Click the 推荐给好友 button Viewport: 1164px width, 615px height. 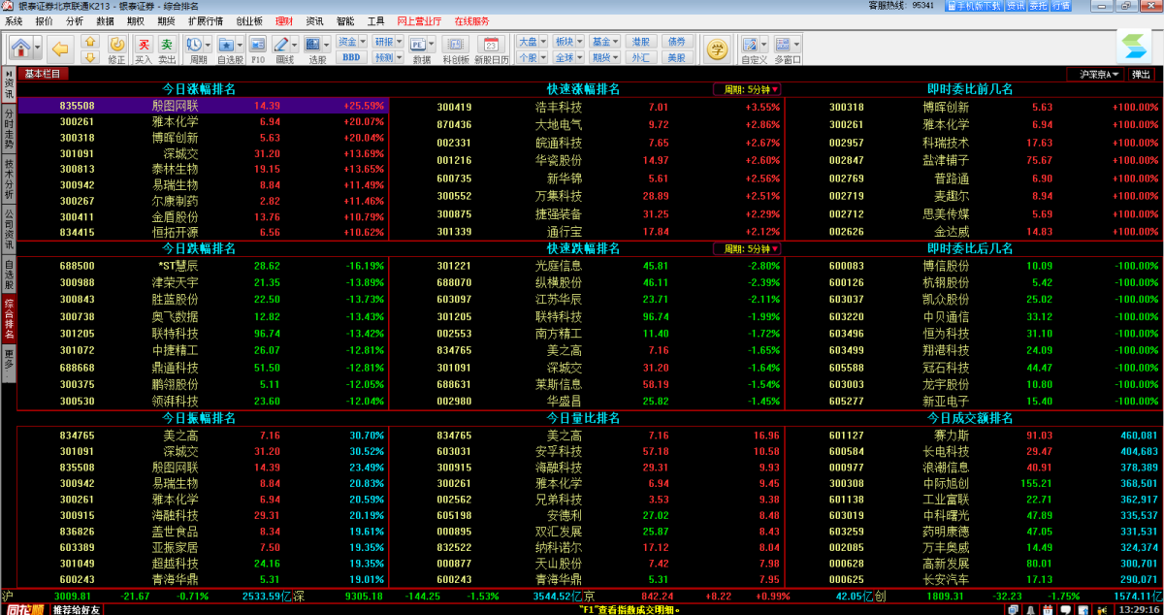pos(77,609)
